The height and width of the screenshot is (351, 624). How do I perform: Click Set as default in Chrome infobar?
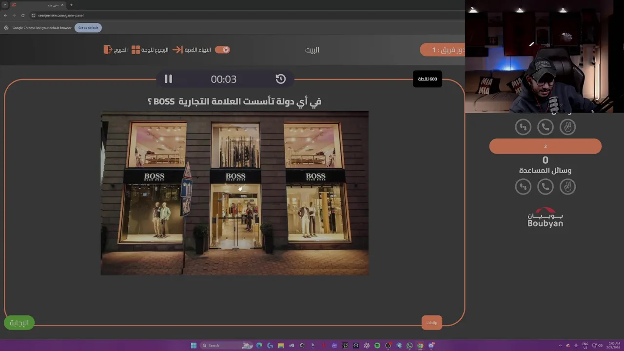[88, 28]
